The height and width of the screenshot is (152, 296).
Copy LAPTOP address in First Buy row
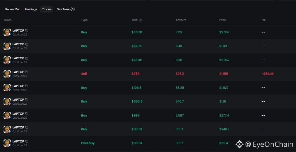pyautogui.click(x=27, y=141)
